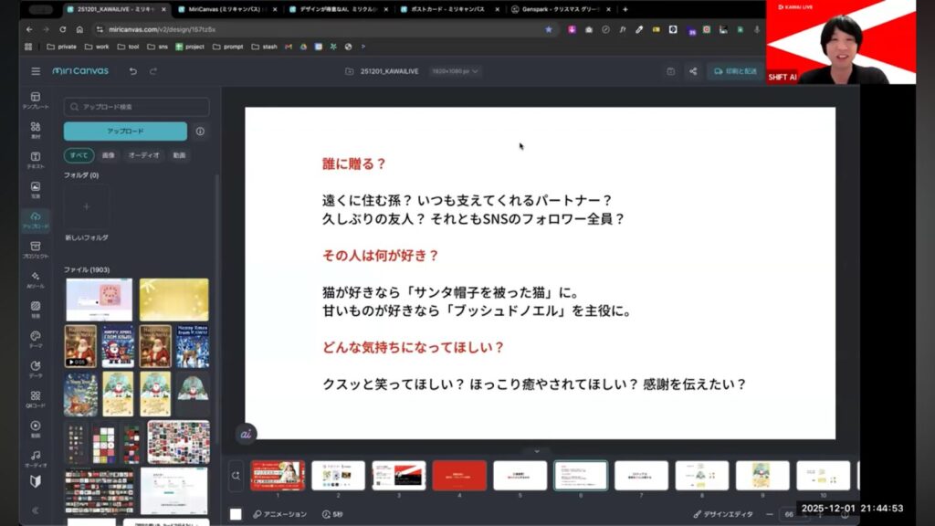Collapse the slide strip with the chevron above it
This screenshot has height=526, width=935.
coord(537,451)
